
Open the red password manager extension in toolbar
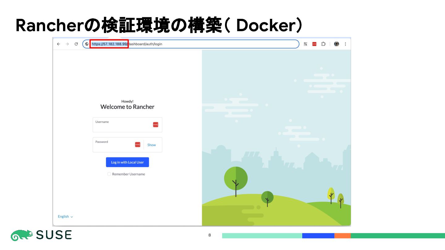pyautogui.click(x=314, y=44)
